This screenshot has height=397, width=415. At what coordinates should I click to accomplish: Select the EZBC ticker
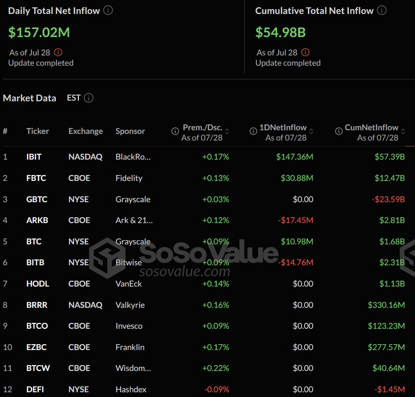point(37,347)
